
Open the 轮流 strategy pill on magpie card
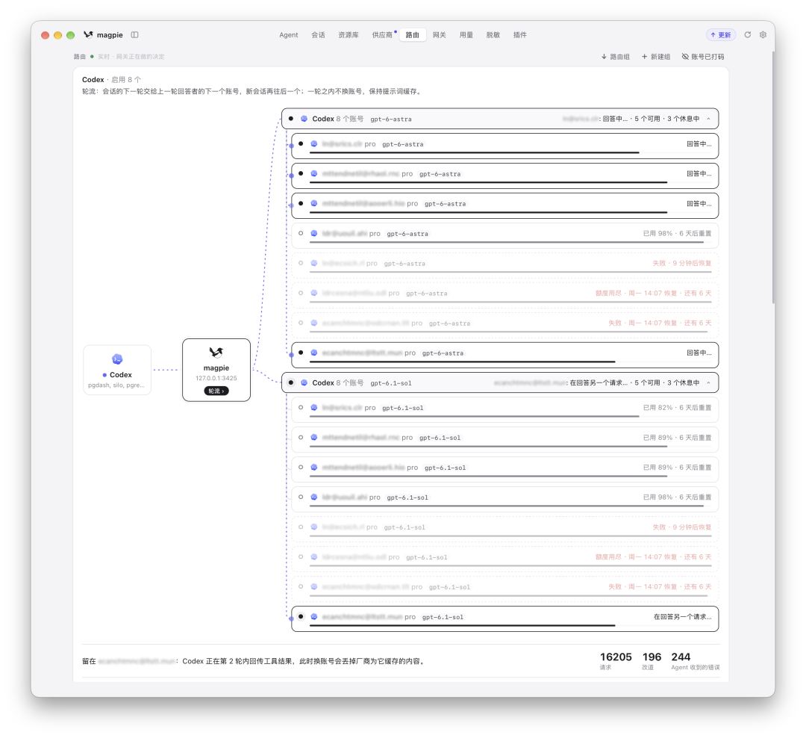click(216, 391)
